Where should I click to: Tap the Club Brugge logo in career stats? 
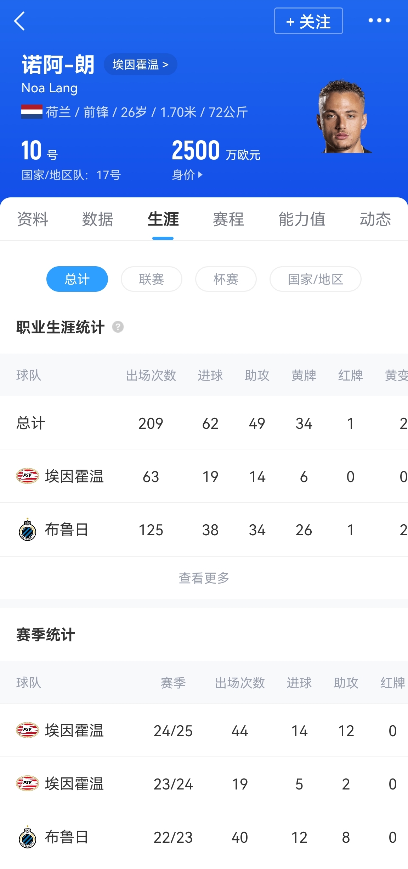click(x=27, y=530)
